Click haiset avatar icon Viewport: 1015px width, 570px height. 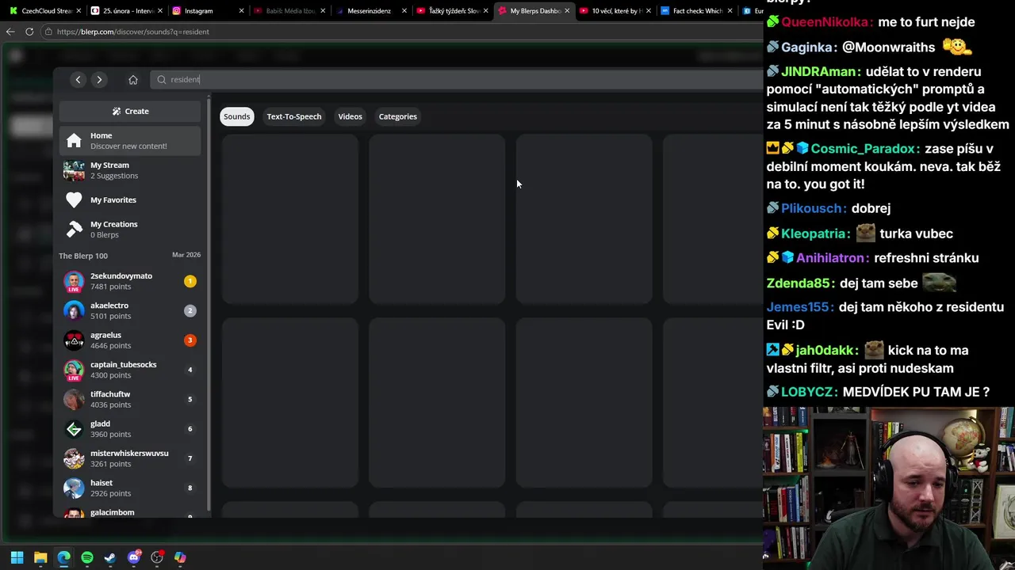74,488
